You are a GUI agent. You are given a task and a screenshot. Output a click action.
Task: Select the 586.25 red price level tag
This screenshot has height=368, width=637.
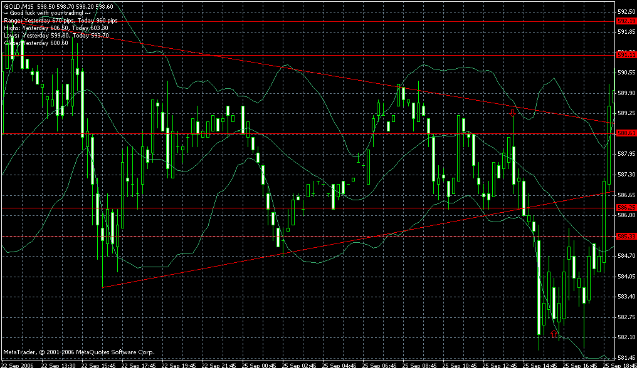626,207
